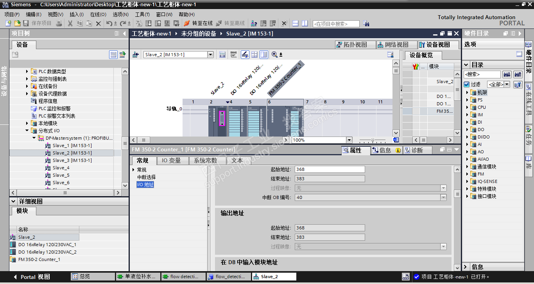Click FM 350-2 Counter_1 in details view
Image resolution: width=534 pixels, height=284 pixels.
tap(39, 259)
